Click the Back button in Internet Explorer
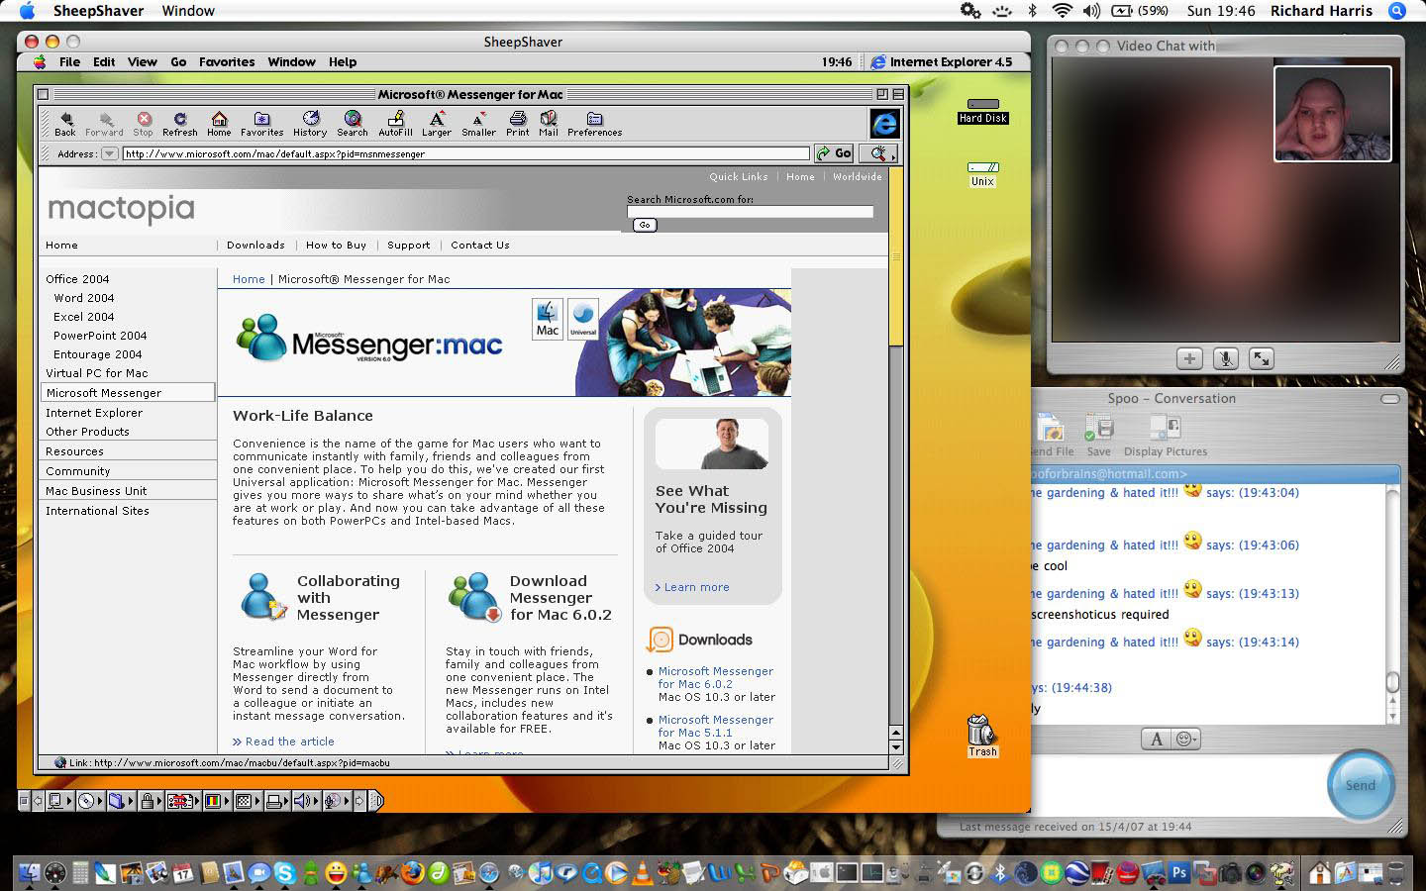The height and width of the screenshot is (891, 1426). click(65, 124)
